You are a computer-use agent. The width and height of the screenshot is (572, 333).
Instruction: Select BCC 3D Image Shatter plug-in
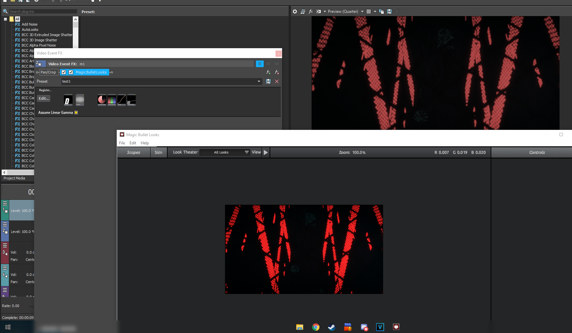coord(39,40)
